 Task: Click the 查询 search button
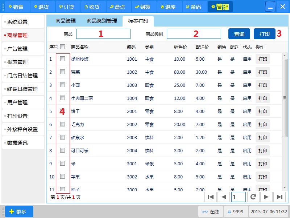(239, 34)
